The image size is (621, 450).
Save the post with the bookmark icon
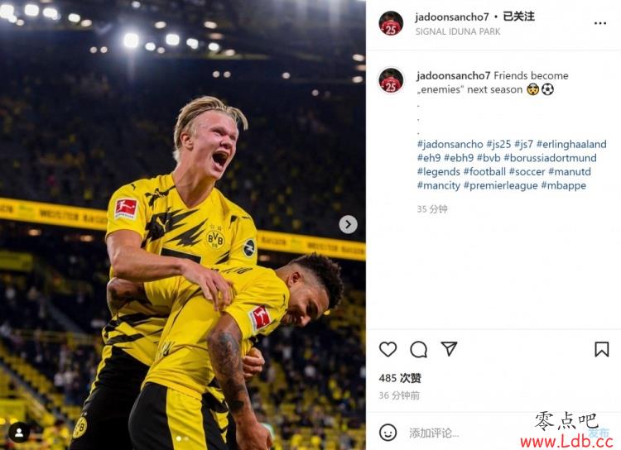coord(602,349)
